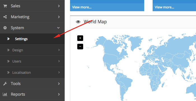Click Madagascar on the world map
Screen dimensions: 196x101
pos(163,85)
